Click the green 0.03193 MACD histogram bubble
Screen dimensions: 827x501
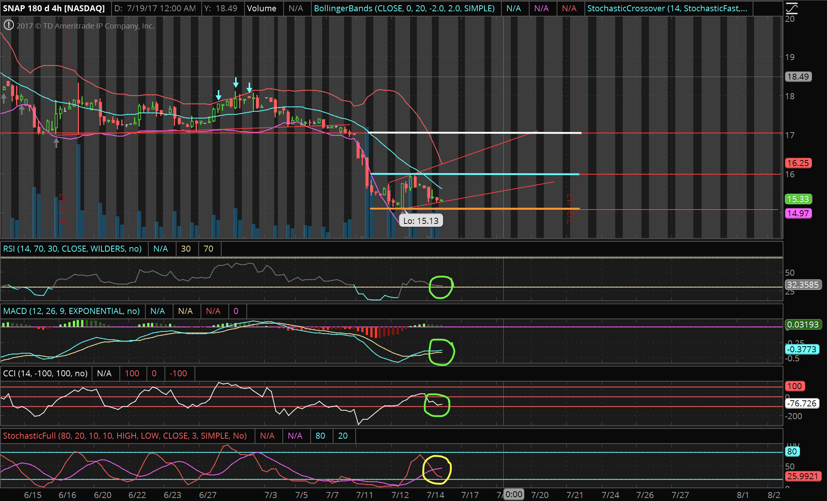click(x=803, y=324)
